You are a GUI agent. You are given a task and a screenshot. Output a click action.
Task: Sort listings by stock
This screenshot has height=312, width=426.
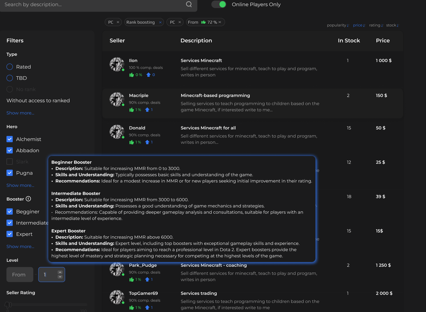pos(393,25)
